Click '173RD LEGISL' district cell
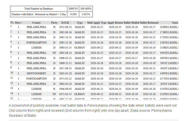The height and width of the screenshot is (121, 187). tap(169, 32)
